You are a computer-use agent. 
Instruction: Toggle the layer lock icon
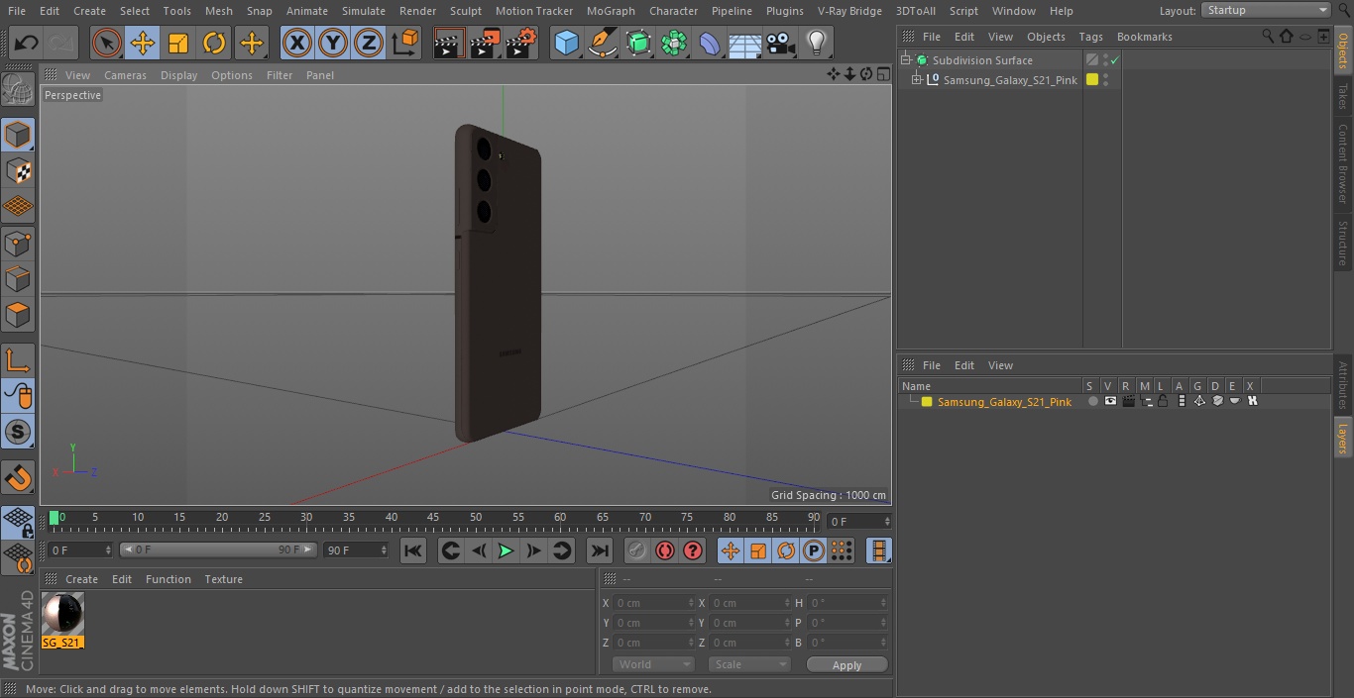click(1164, 401)
